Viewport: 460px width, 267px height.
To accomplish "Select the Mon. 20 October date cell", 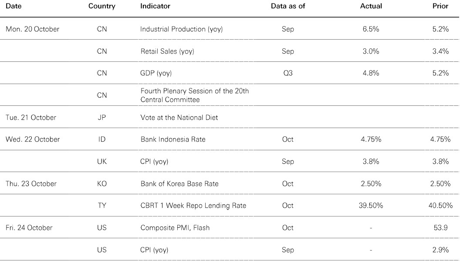I will click(x=33, y=29).
